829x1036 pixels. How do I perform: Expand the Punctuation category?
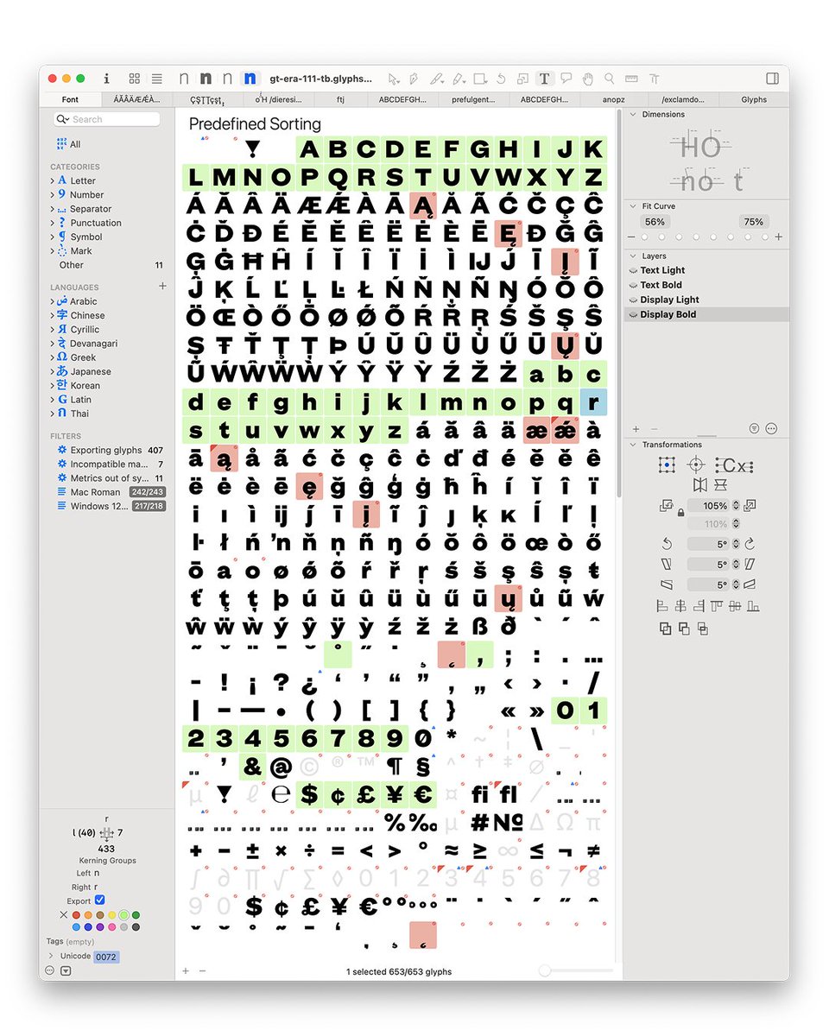[53, 223]
